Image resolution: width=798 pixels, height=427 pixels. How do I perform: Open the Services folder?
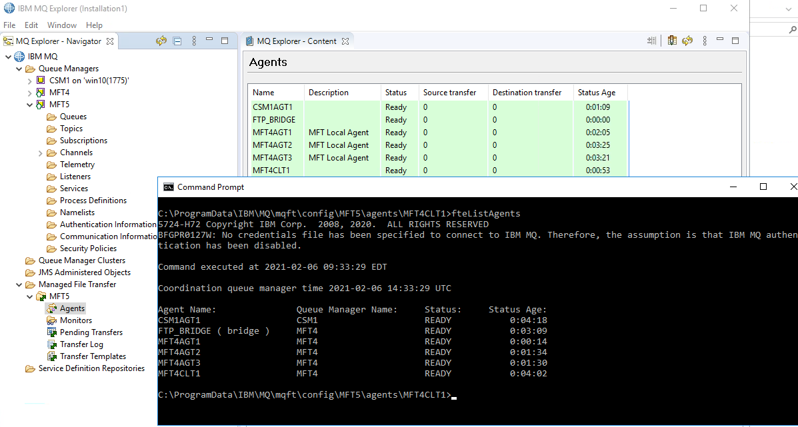(74, 189)
